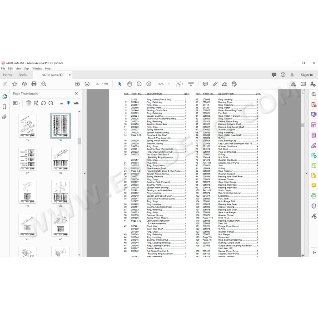Delete selected page with trash icon

tap(28, 103)
